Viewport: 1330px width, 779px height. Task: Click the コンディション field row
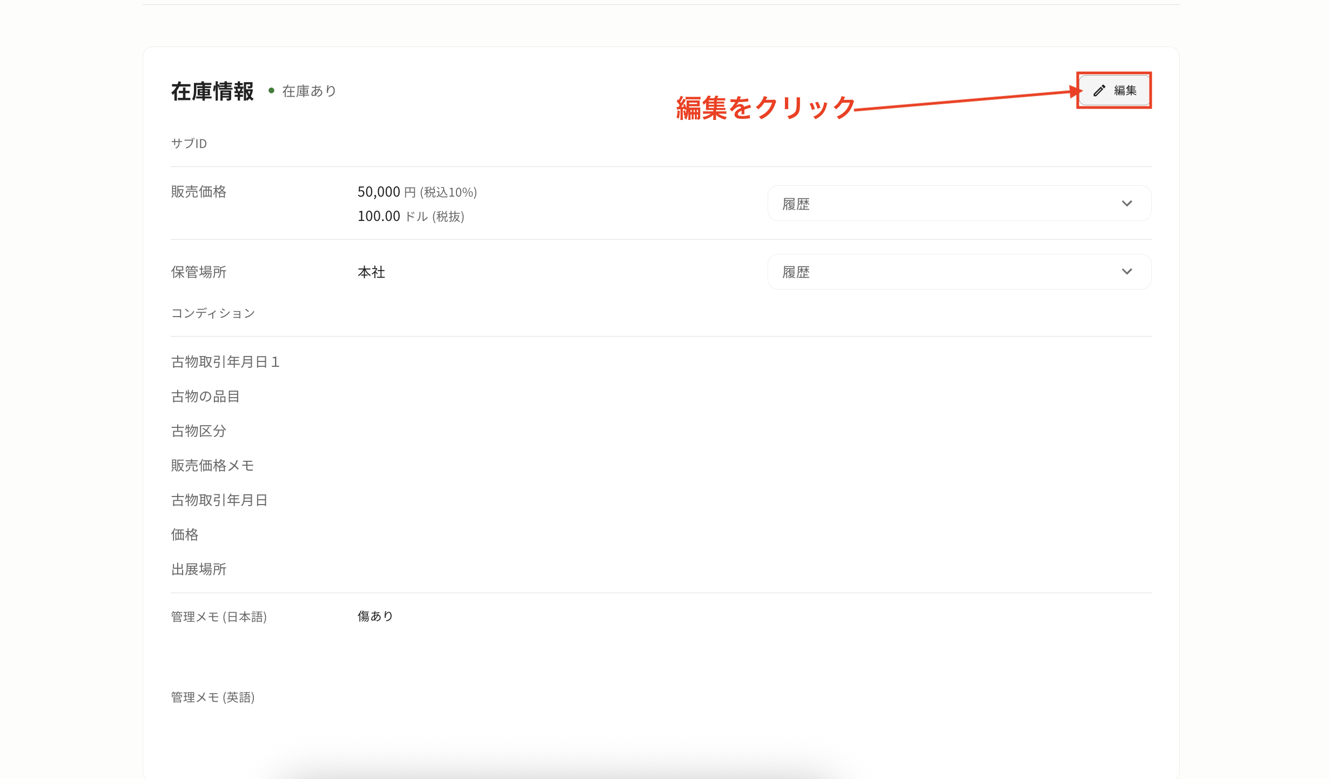click(x=213, y=313)
